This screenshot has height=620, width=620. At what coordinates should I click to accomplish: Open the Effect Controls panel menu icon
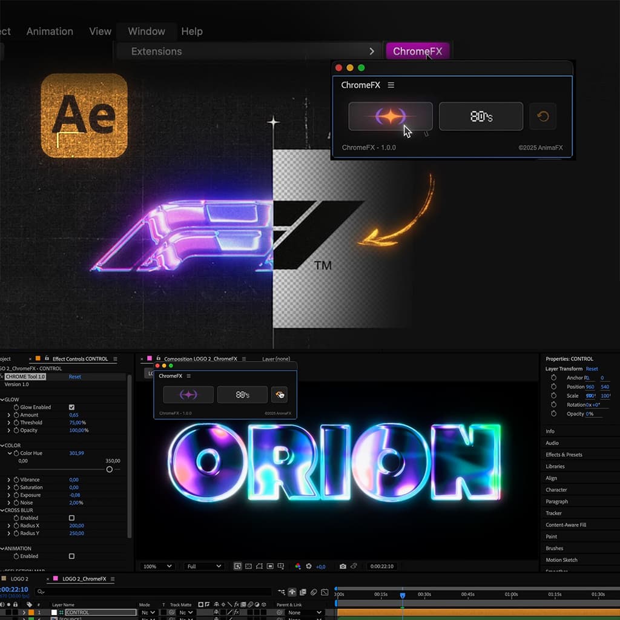(x=115, y=359)
